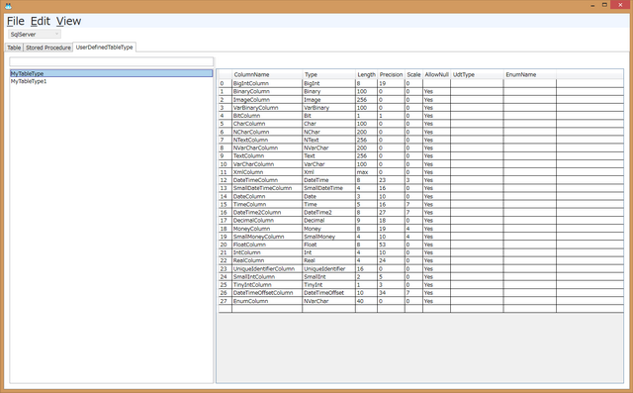Click the ColumnName column header
Image resolution: width=633 pixels, height=393 pixels.
pos(267,74)
